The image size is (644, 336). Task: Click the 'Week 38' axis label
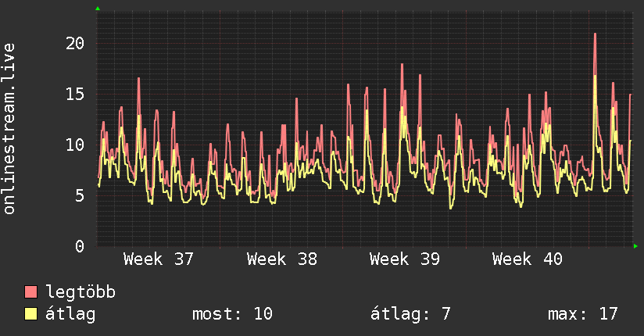coord(281,259)
